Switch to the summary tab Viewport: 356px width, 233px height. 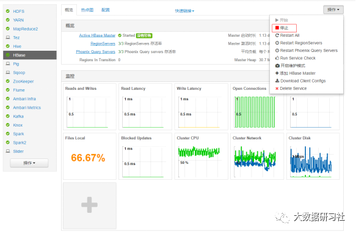(x=69, y=10)
